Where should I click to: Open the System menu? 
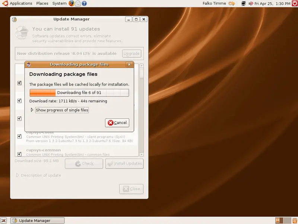click(x=59, y=3)
